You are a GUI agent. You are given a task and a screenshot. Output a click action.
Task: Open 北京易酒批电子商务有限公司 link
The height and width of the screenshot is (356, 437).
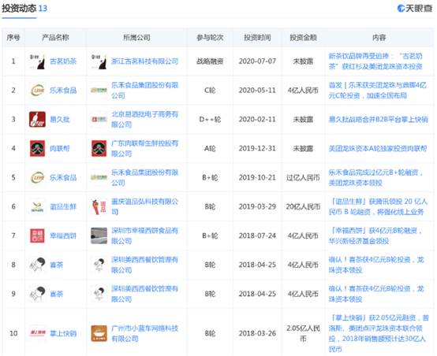pos(144,120)
